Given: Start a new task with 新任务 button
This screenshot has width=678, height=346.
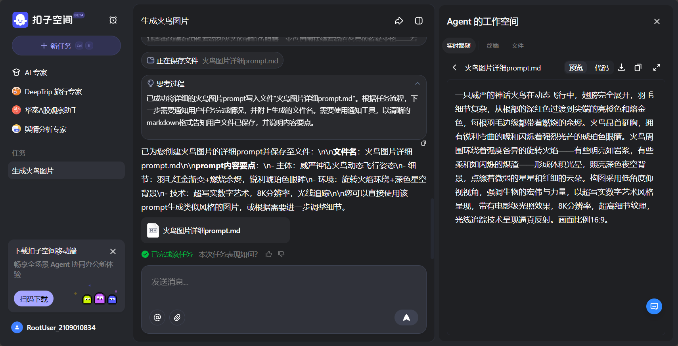Looking at the screenshot, I should tap(66, 46).
